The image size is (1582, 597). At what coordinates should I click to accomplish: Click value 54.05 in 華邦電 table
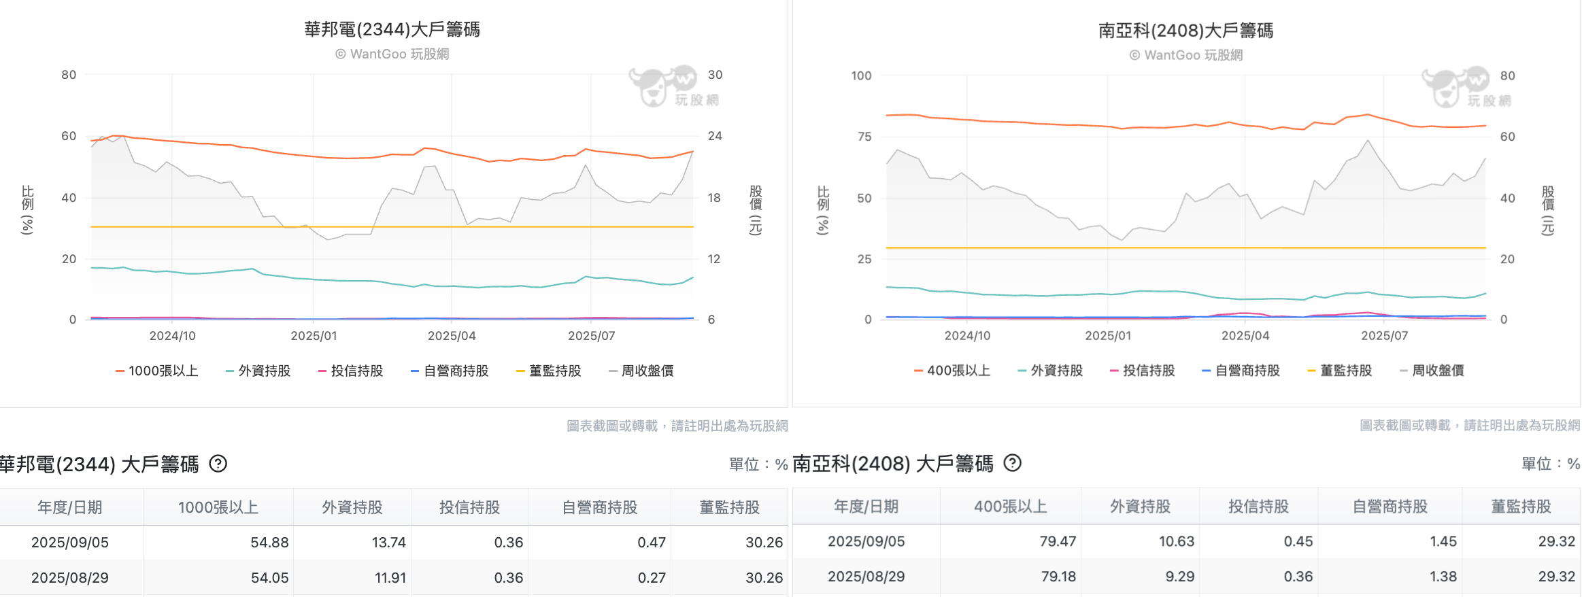[x=269, y=578]
